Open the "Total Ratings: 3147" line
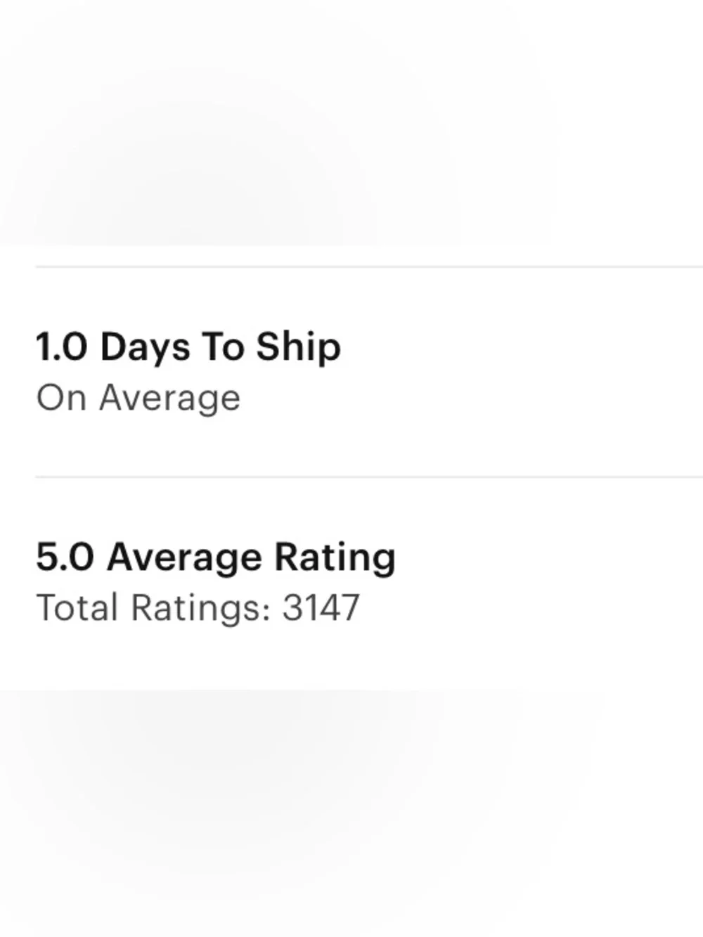The width and height of the screenshot is (703, 937). [x=198, y=608]
